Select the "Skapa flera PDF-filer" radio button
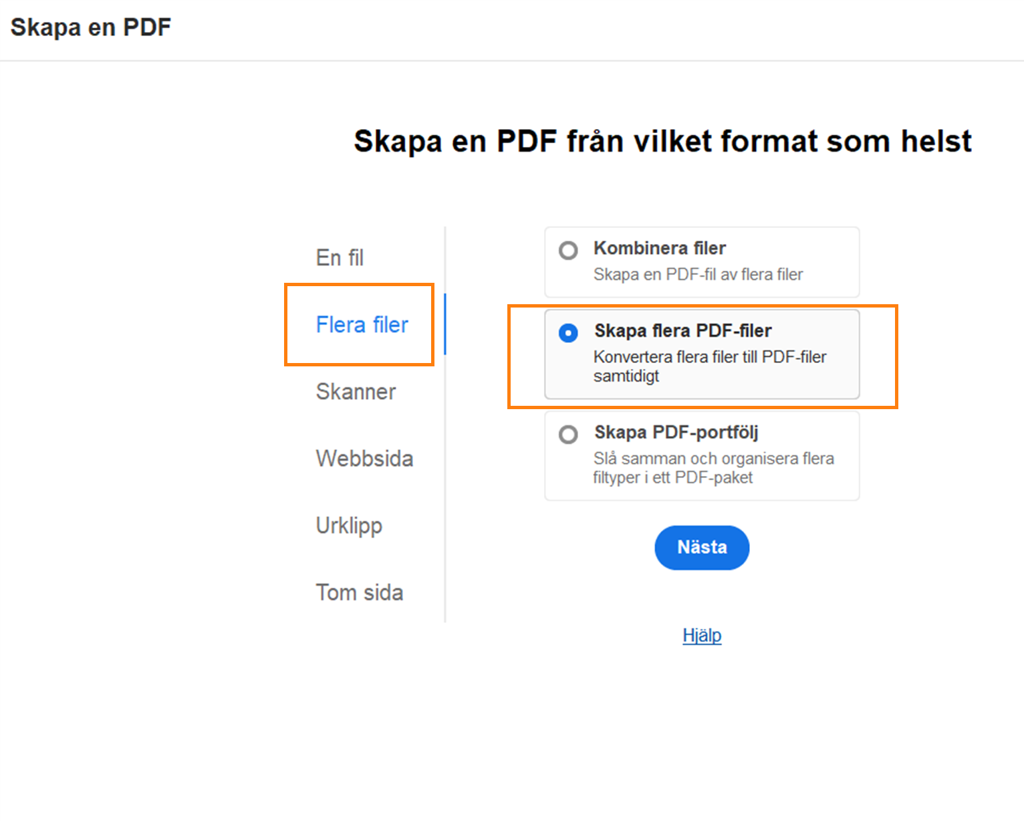Image resolution: width=1024 pixels, height=821 pixels. 568,332
